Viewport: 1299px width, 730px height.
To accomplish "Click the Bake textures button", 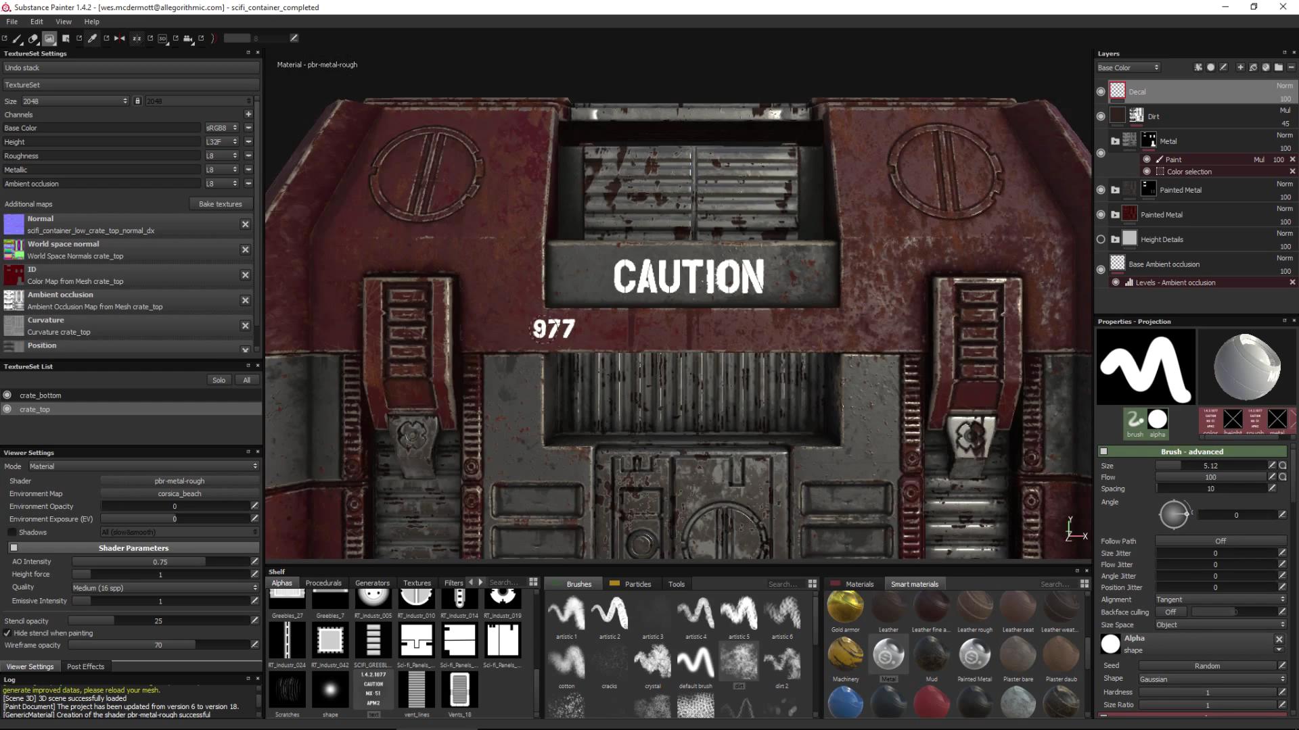I will click(220, 204).
